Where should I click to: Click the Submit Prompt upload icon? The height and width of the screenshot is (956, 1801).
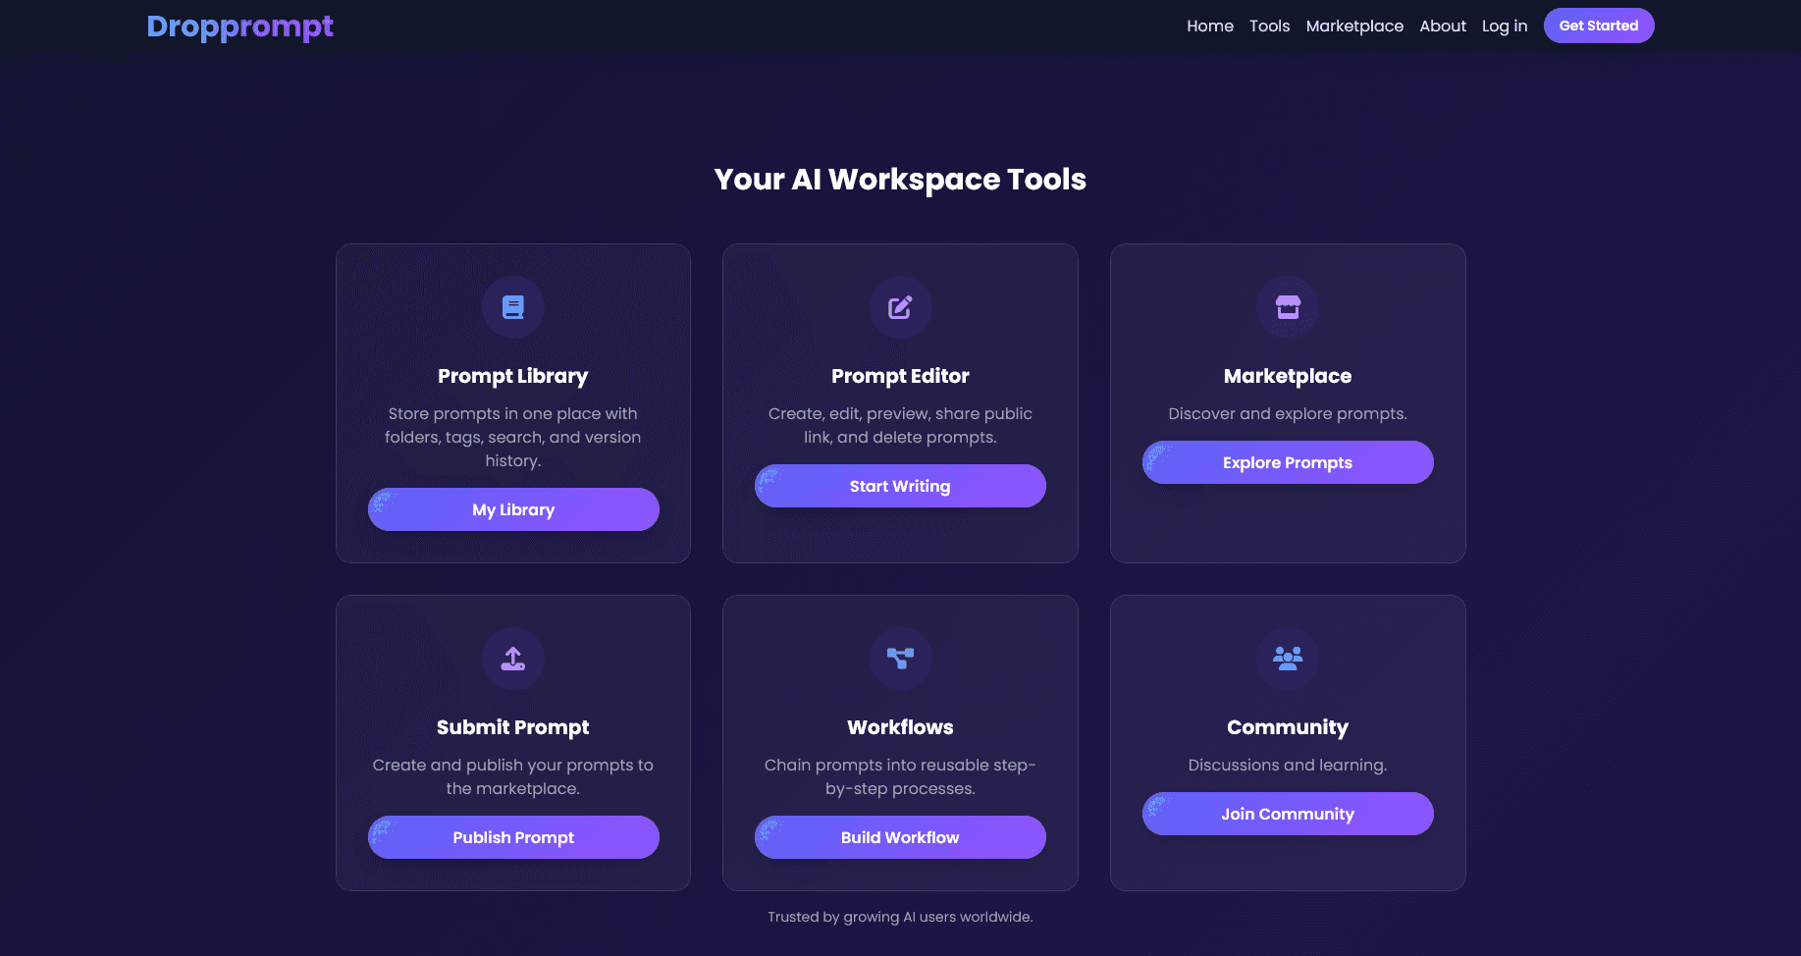512,659
